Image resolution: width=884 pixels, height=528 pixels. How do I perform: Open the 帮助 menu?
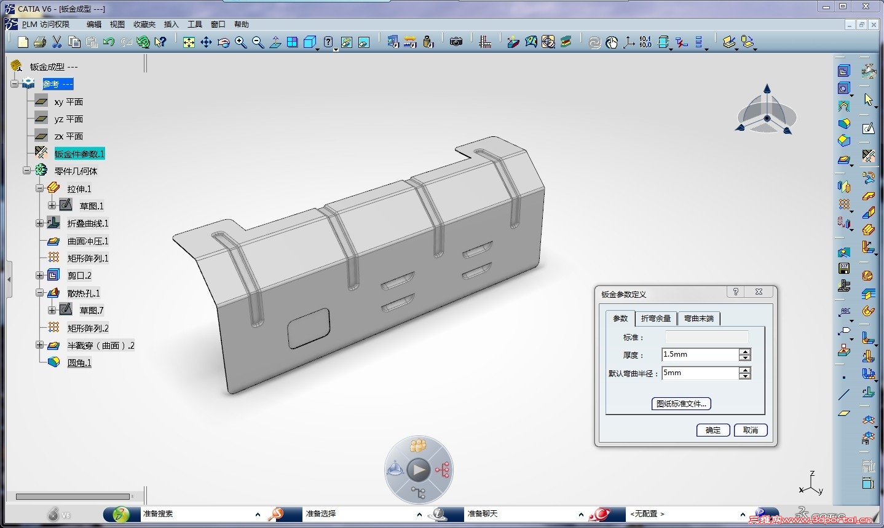(x=242, y=25)
